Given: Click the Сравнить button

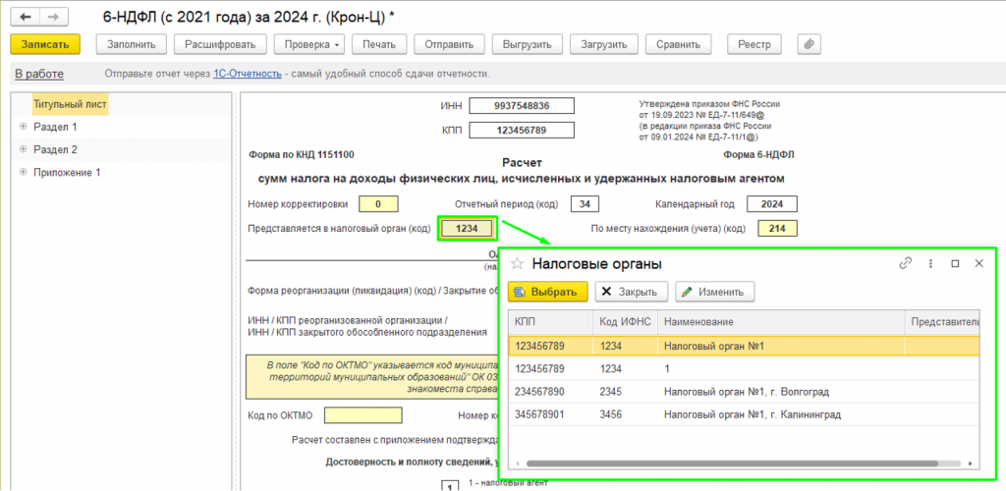Looking at the screenshot, I should point(678,44).
